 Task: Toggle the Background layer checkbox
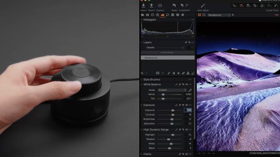point(142,58)
